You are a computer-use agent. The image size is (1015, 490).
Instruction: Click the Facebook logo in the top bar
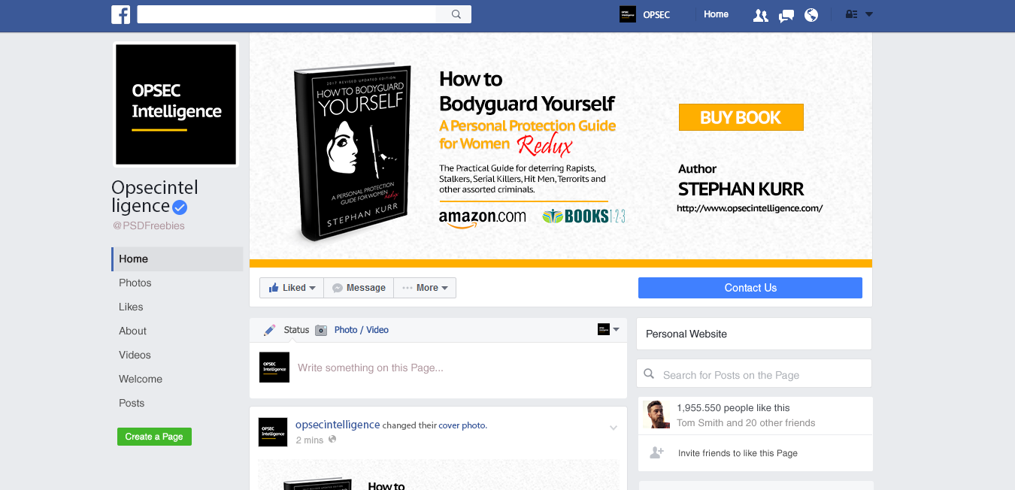point(120,14)
